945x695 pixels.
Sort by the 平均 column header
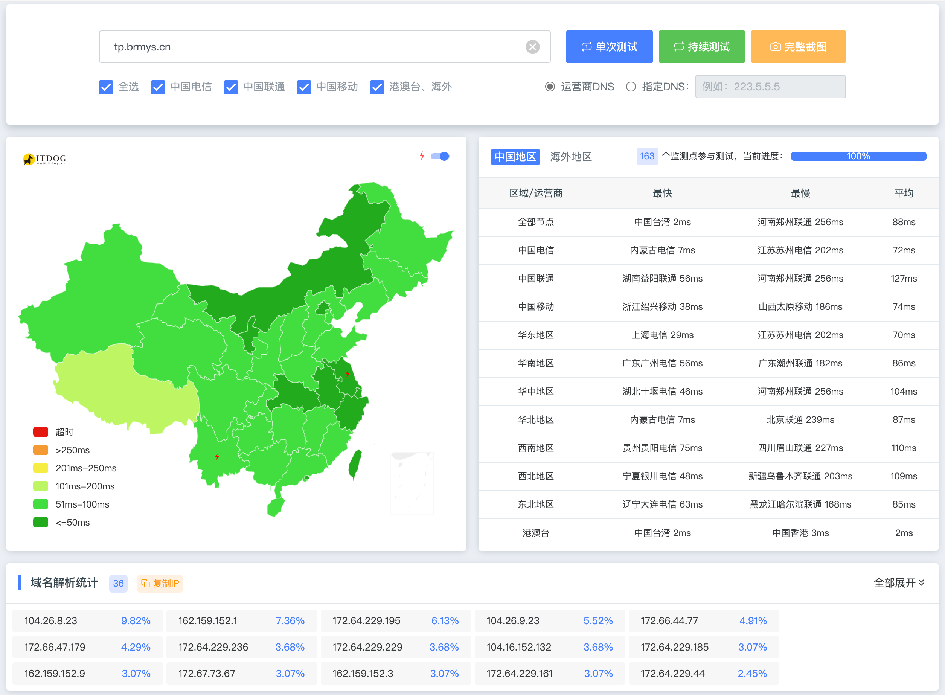point(903,193)
